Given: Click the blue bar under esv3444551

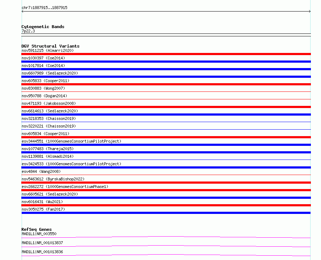Looking at the screenshot, I should click(x=166, y=145).
